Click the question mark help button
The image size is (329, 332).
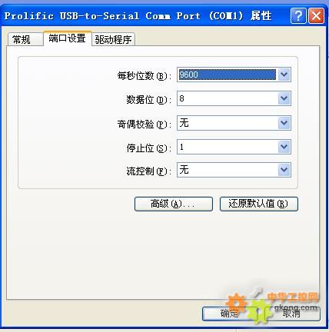point(298,16)
